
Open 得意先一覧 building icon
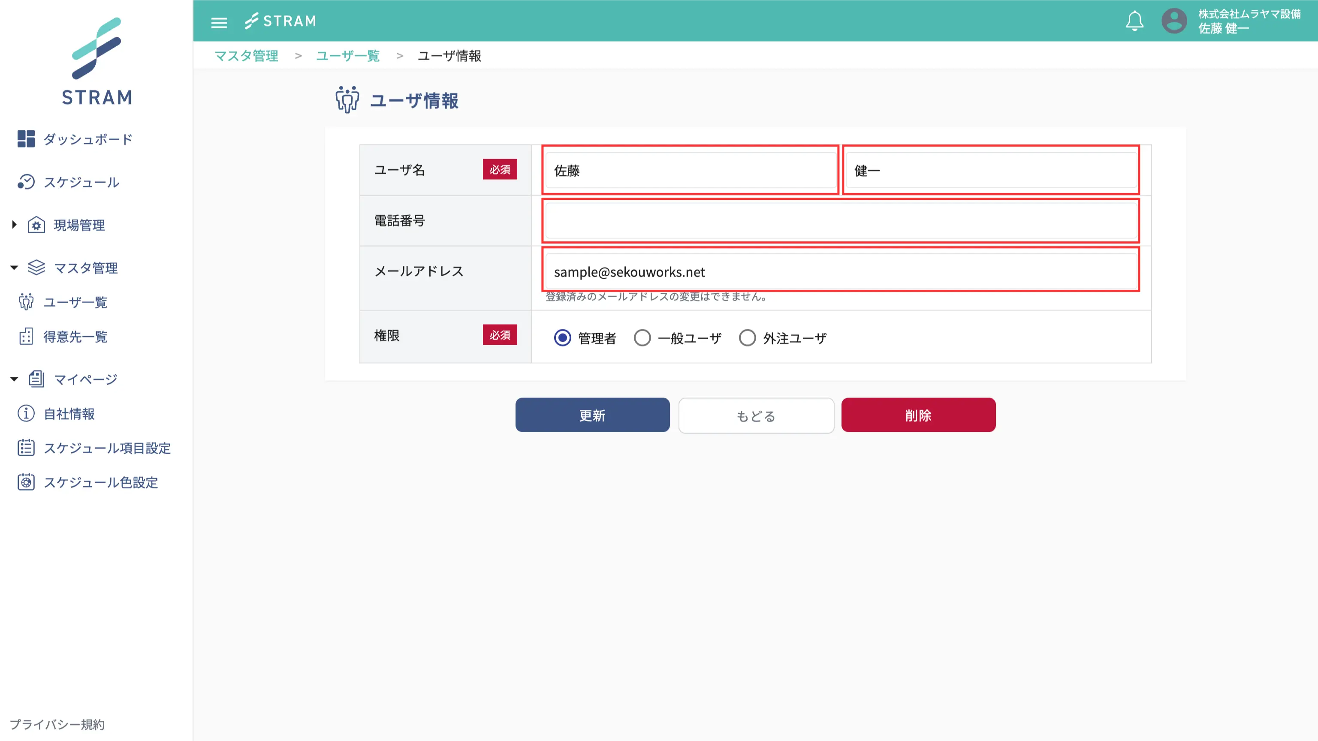click(x=26, y=337)
